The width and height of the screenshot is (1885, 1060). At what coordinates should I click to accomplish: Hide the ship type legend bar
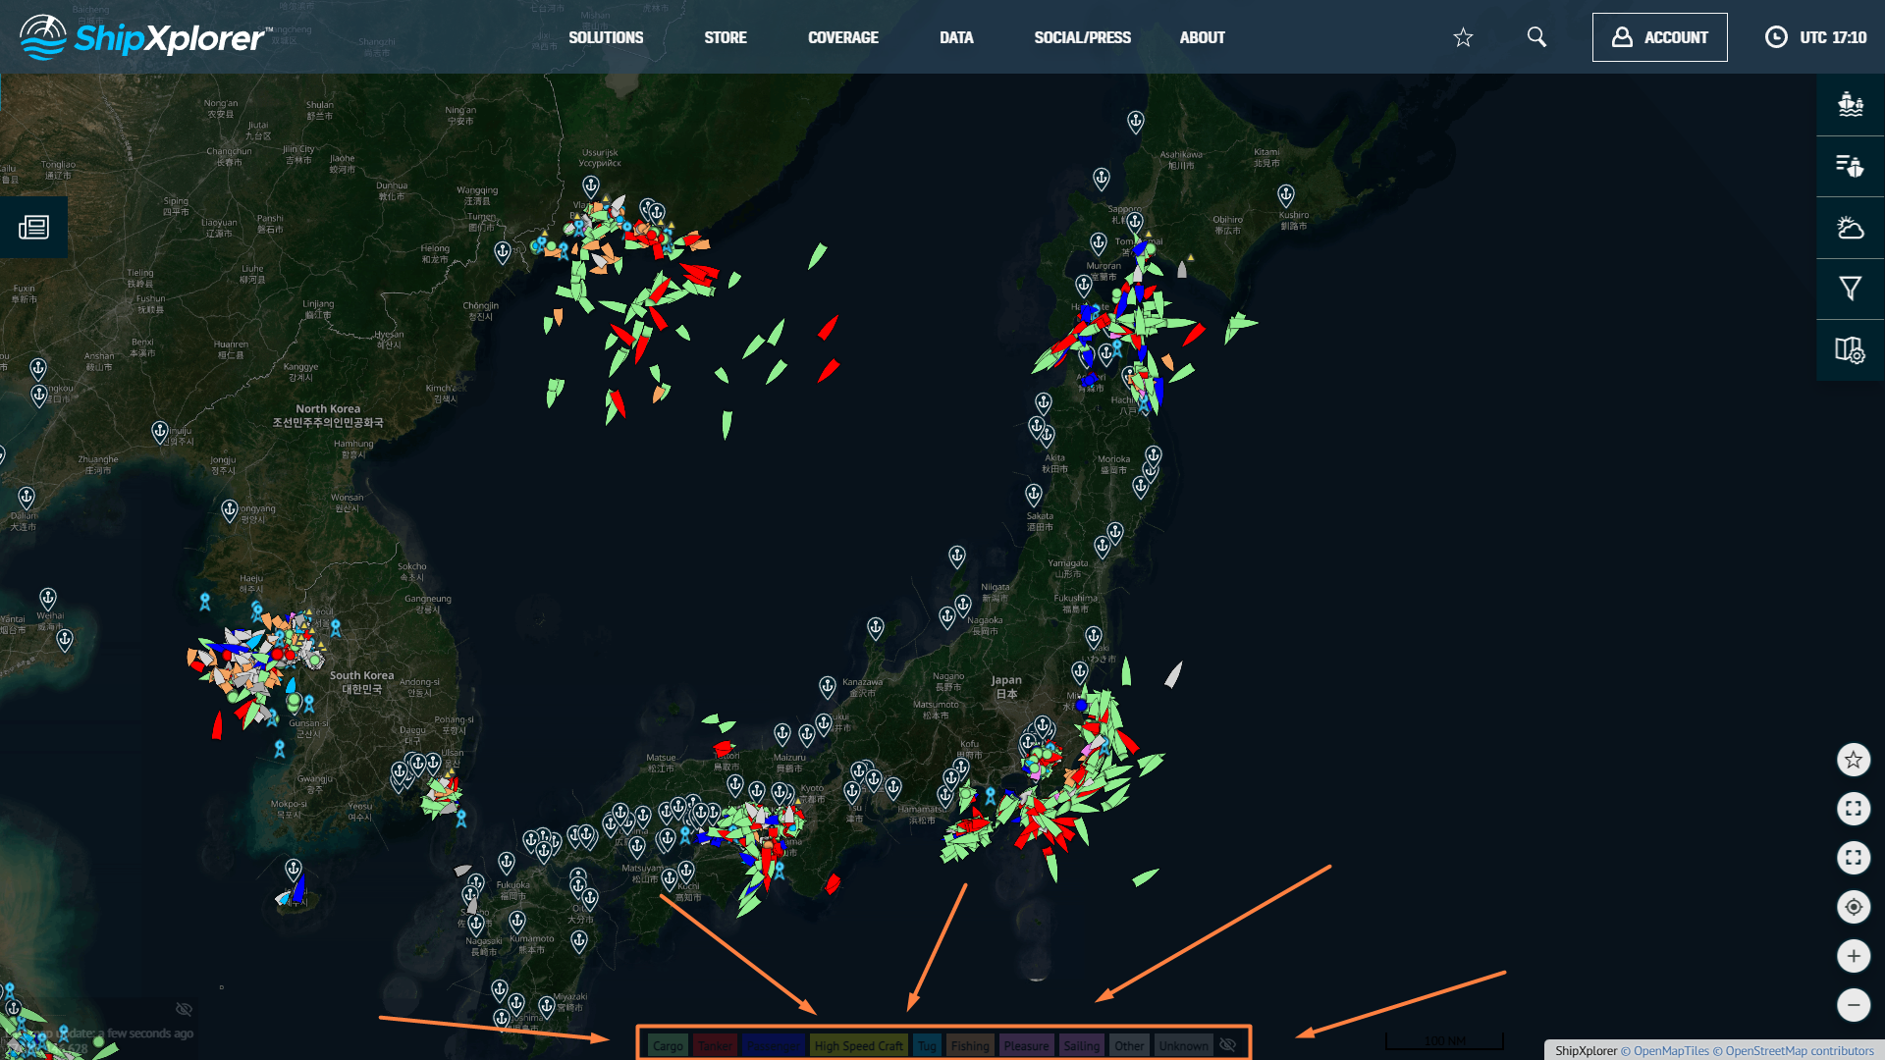[1228, 1045]
